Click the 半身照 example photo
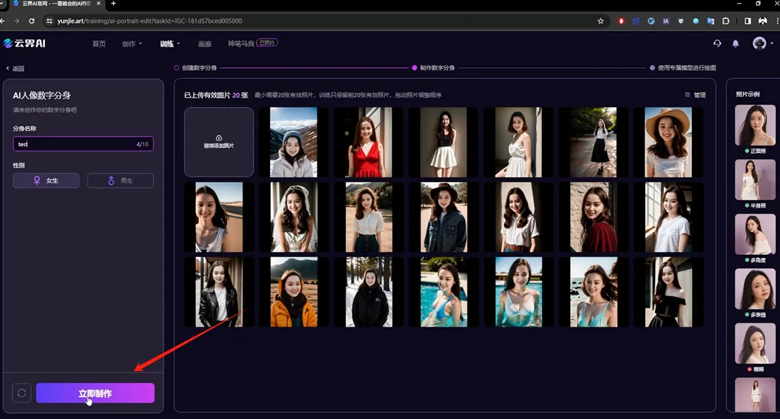This screenshot has width=780, height=419. click(x=755, y=180)
